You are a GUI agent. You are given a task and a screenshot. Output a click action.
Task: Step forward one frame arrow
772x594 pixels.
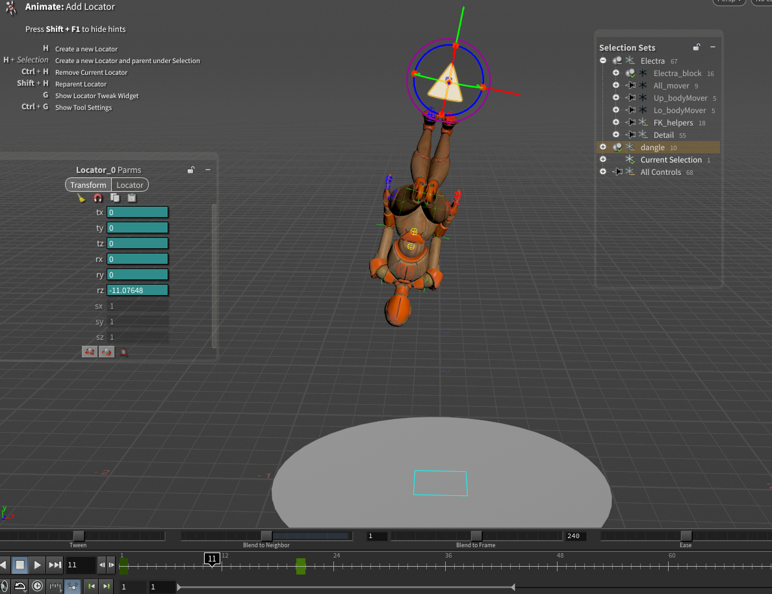pyautogui.click(x=111, y=565)
